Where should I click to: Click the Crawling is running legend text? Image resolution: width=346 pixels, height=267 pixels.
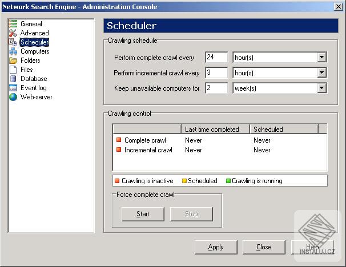pos(257,181)
